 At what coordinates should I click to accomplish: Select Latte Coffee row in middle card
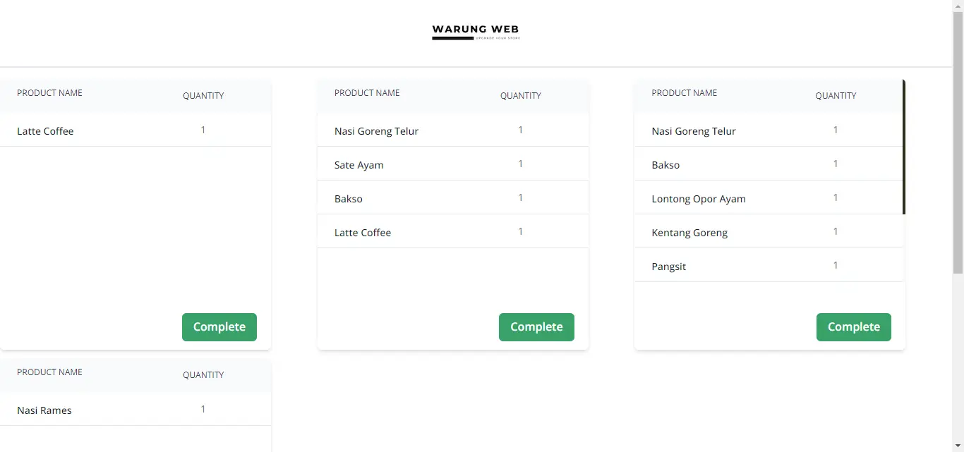pos(453,231)
